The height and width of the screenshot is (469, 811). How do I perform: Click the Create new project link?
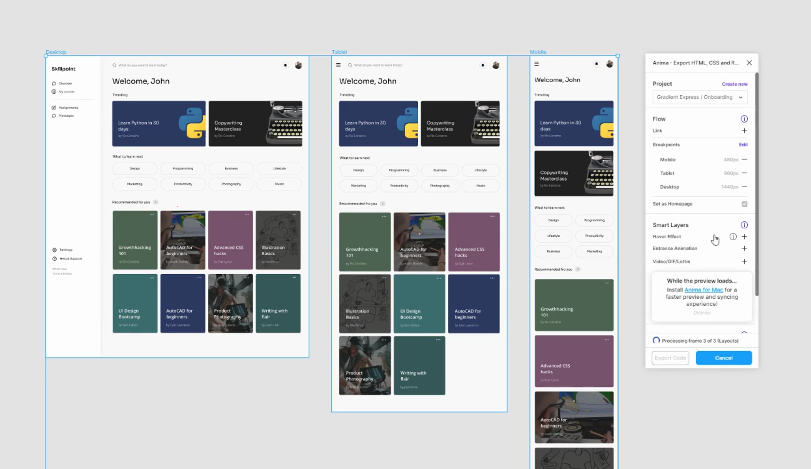[x=734, y=84]
